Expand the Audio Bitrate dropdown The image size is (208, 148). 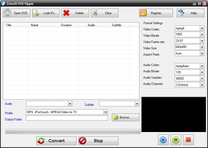tap(202, 72)
